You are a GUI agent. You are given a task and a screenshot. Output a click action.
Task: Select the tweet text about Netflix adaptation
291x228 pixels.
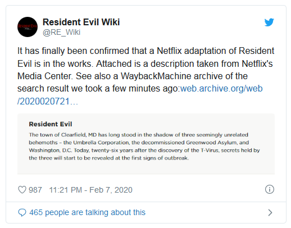pyautogui.click(x=145, y=76)
